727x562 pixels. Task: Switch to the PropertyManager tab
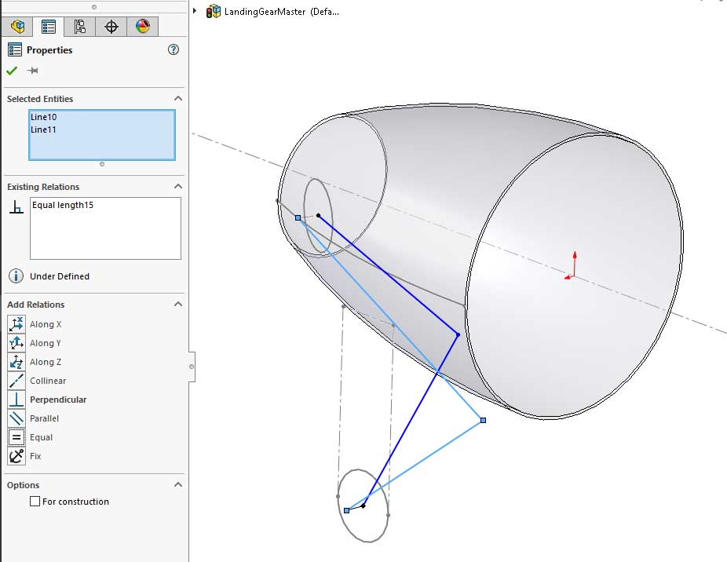(x=48, y=27)
